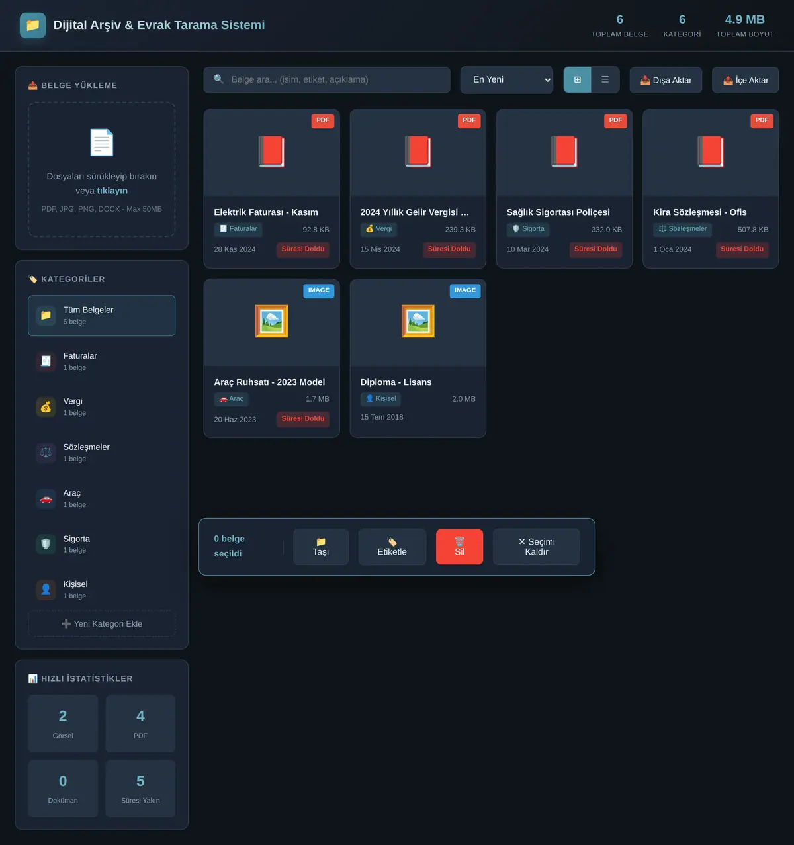The height and width of the screenshot is (845, 794).
Task: Click Yeni Kategori Ekle button
Action: click(x=102, y=623)
